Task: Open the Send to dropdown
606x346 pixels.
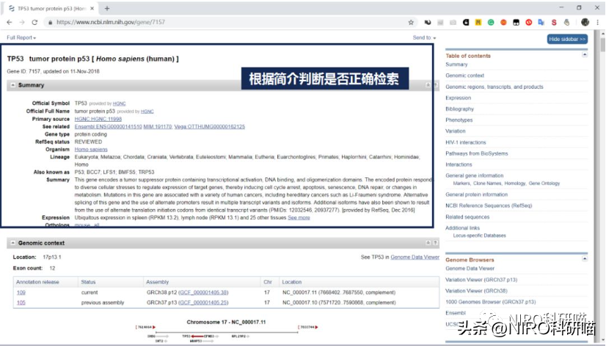Action: 424,37
